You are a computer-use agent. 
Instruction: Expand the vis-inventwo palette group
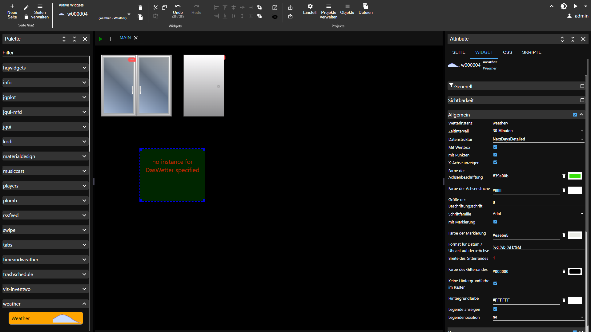point(45,289)
